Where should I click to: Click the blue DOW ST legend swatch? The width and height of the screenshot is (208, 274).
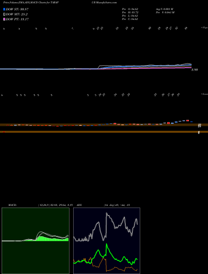point(4,9)
